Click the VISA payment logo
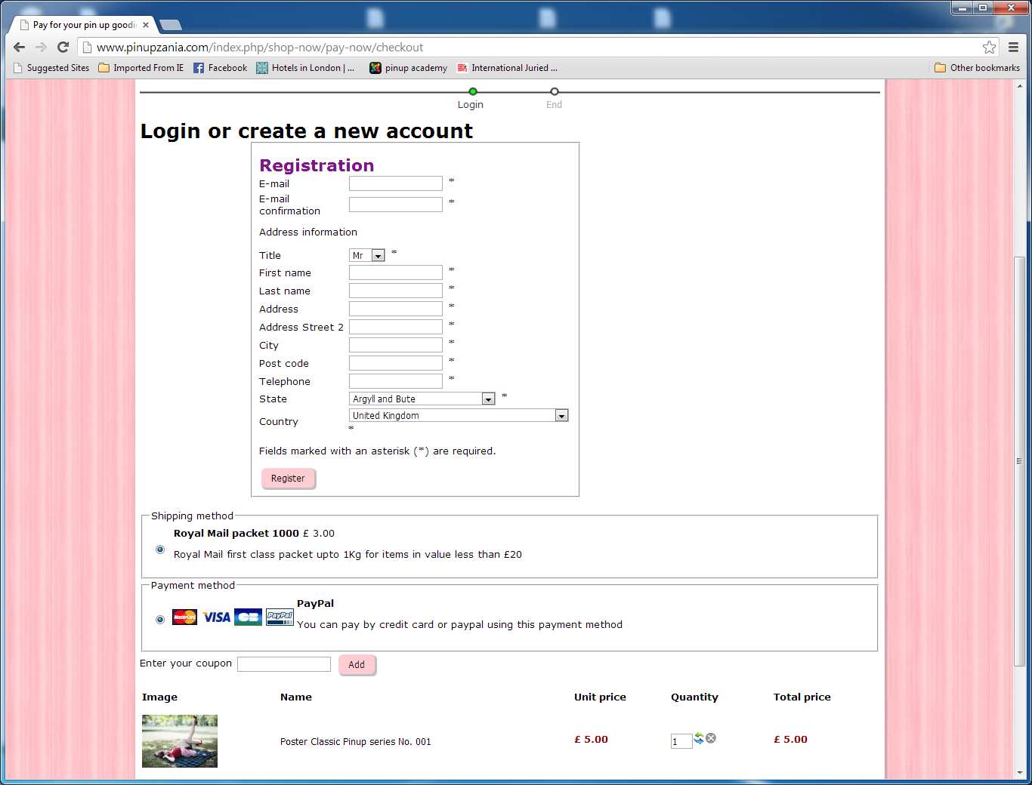Screen dimensions: 1032x785 (x=216, y=617)
